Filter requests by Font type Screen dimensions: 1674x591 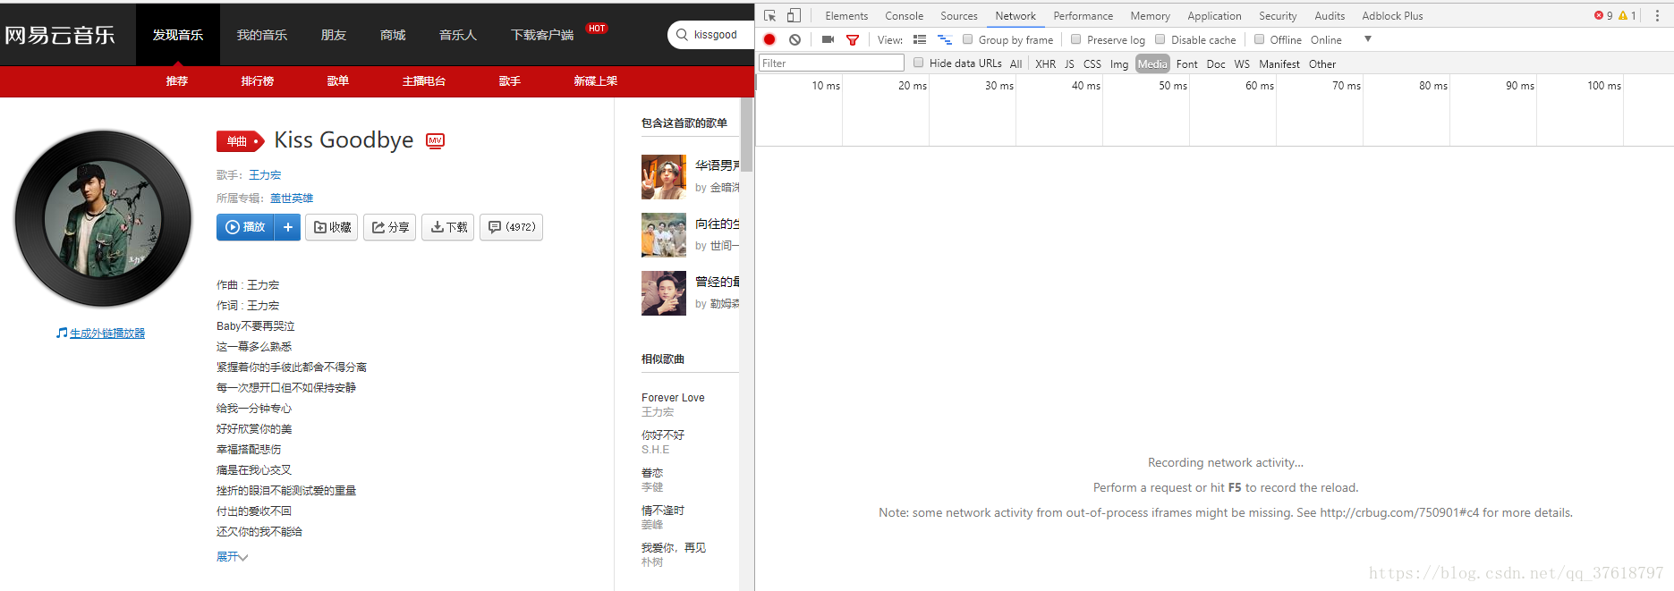point(1187,63)
